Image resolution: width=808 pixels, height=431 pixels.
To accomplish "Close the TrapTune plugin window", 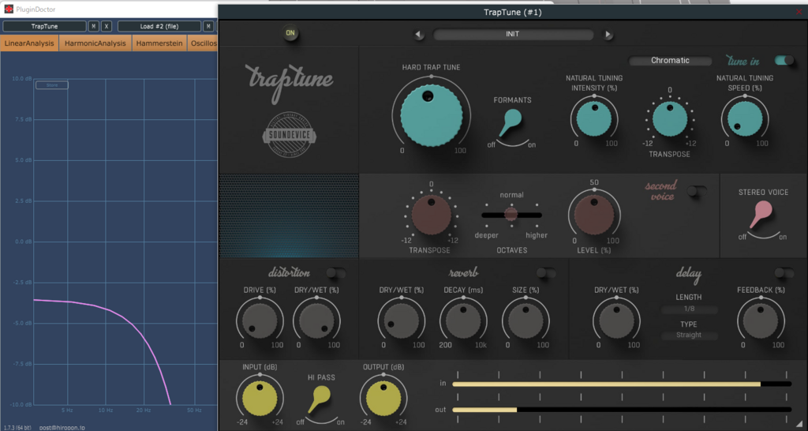I will [800, 12].
